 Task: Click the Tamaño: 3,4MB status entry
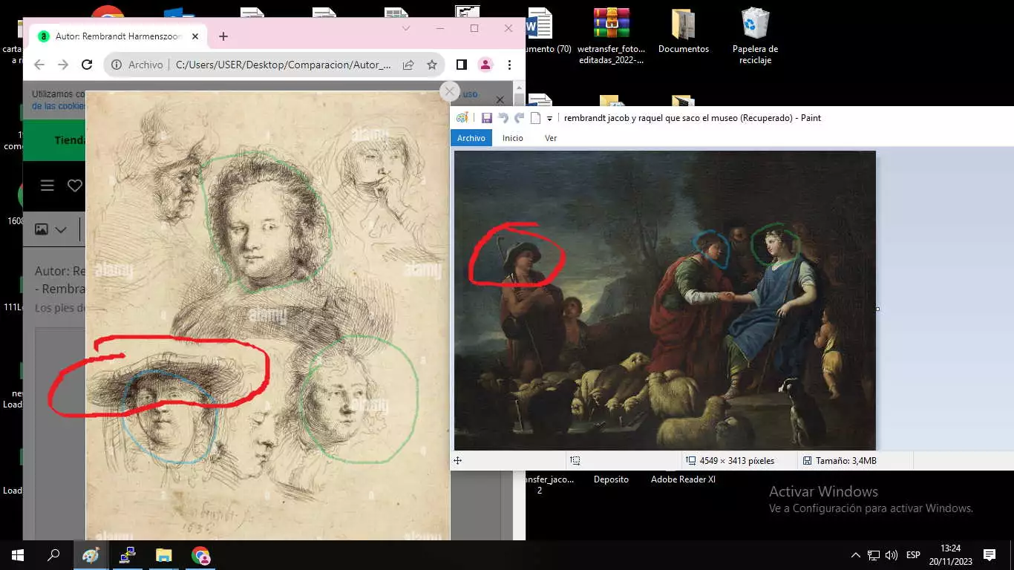[840, 461]
